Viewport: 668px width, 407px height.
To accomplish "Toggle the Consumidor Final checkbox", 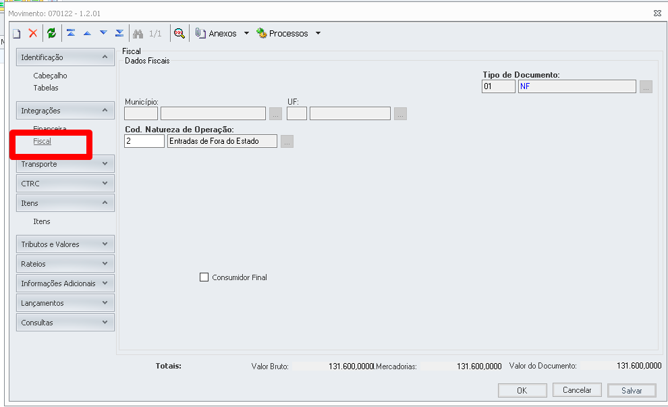I will (x=204, y=277).
